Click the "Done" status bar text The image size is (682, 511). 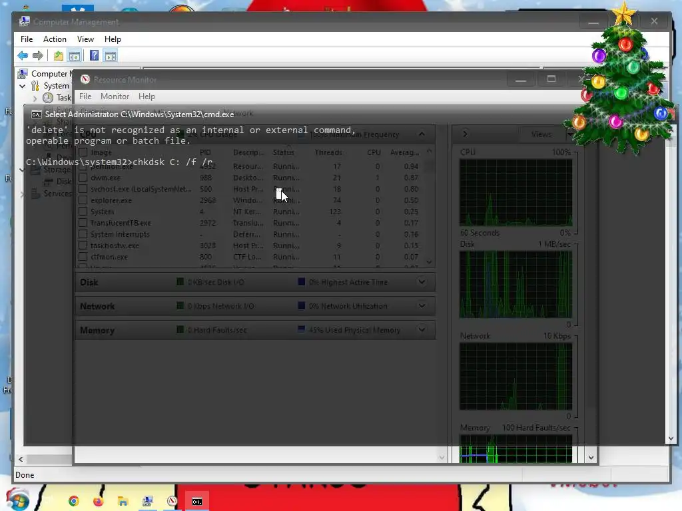(25, 475)
